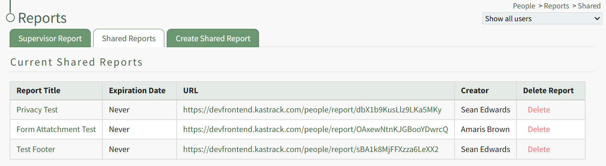
Task: Click the People breadcrumb link
Action: [x=524, y=6]
